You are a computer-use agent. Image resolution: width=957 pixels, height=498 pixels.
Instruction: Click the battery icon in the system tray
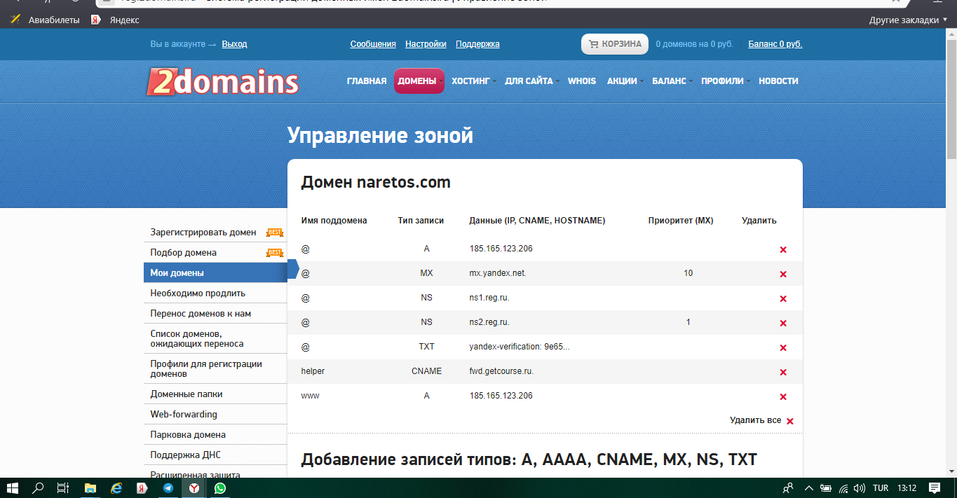tap(827, 488)
